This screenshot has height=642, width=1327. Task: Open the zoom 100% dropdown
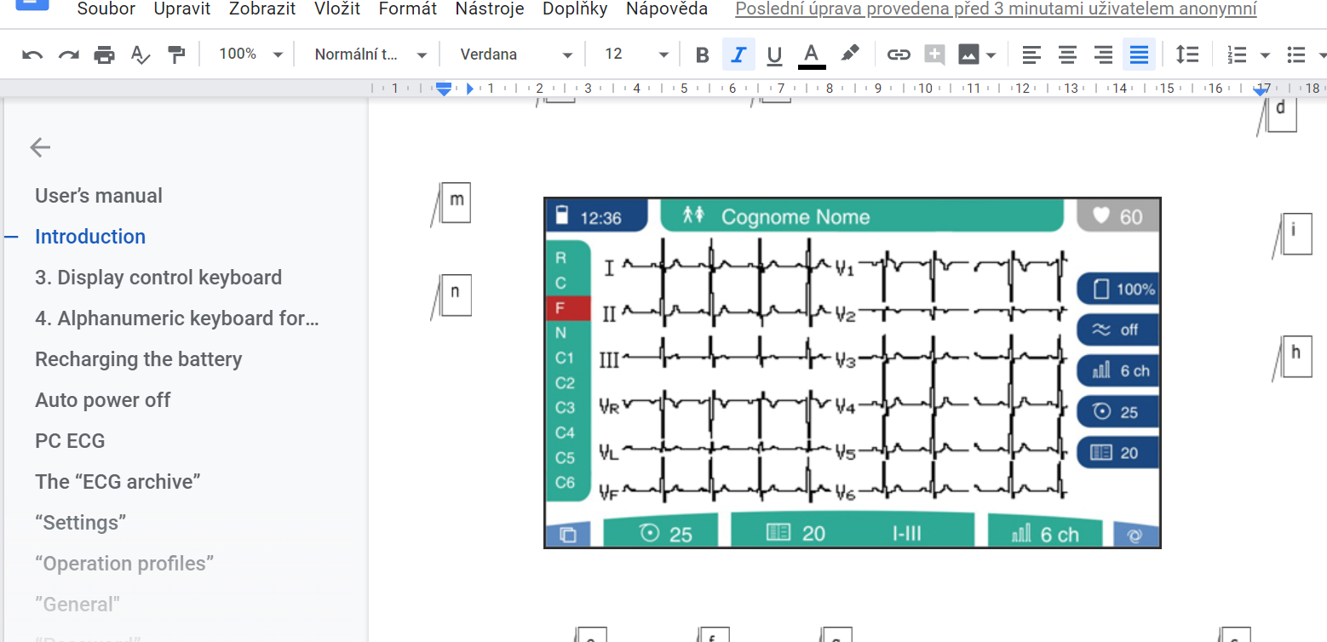[250, 54]
